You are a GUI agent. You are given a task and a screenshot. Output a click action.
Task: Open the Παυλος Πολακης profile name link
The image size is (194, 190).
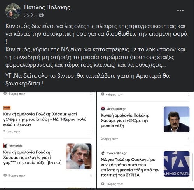[x=47, y=7]
